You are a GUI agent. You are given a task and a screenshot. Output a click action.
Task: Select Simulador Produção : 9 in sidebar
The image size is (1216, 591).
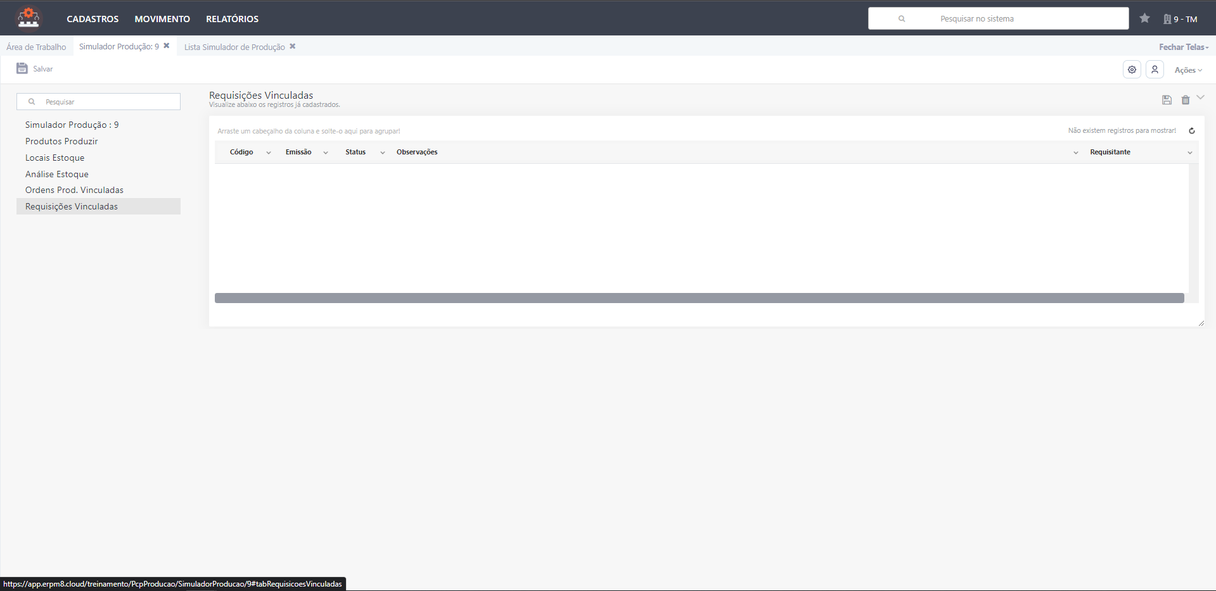click(x=98, y=125)
